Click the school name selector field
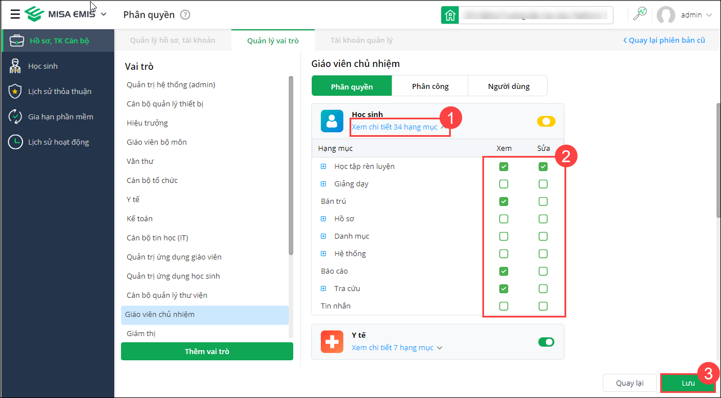Image resolution: width=721 pixels, height=398 pixels. coord(535,15)
